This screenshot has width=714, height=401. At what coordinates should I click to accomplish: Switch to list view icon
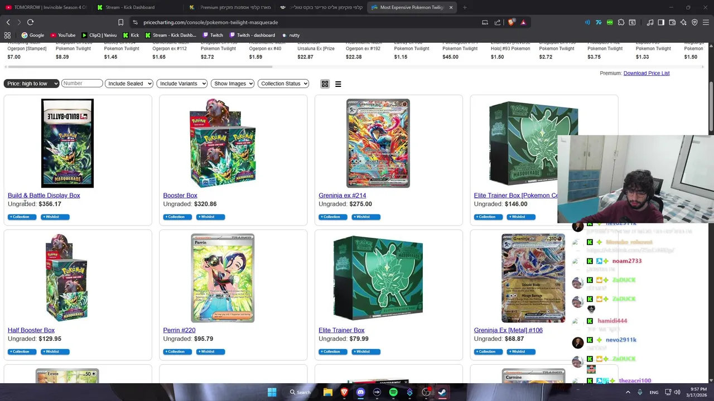tap(338, 84)
